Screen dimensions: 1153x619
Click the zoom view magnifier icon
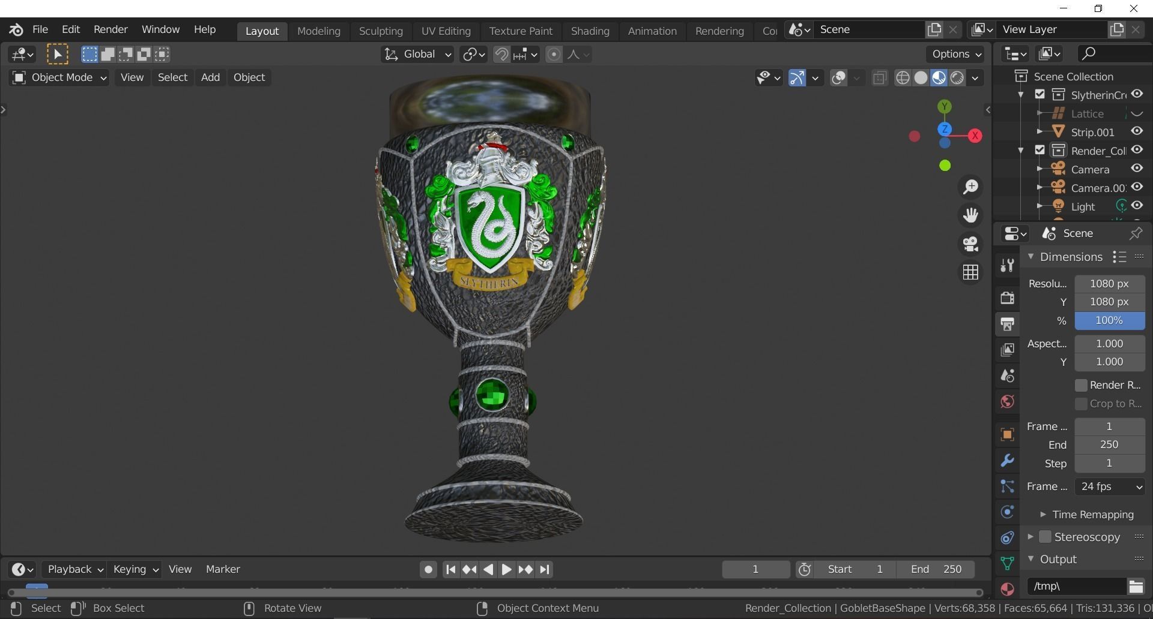click(x=970, y=187)
